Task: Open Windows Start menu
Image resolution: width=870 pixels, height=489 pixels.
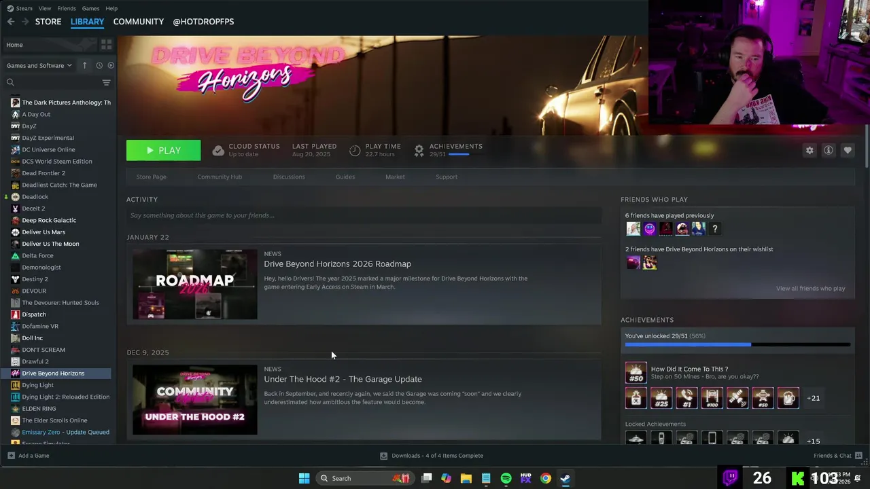Action: [x=304, y=478]
